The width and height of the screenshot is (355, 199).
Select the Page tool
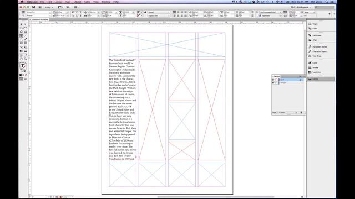[21, 28]
